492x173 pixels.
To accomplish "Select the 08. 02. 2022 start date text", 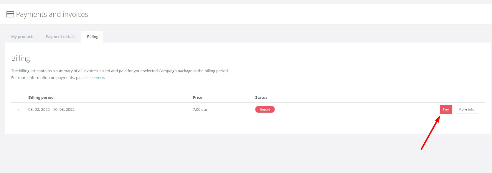I will 39,110.
